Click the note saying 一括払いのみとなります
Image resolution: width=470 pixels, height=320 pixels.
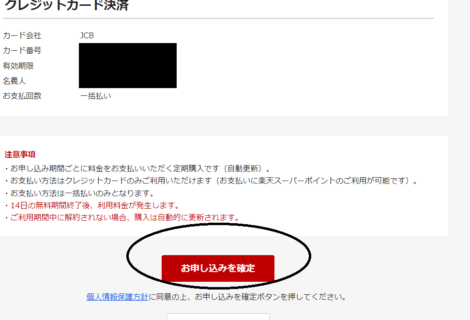pos(79,193)
